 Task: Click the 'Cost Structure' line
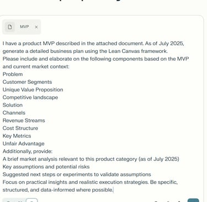click(20, 128)
